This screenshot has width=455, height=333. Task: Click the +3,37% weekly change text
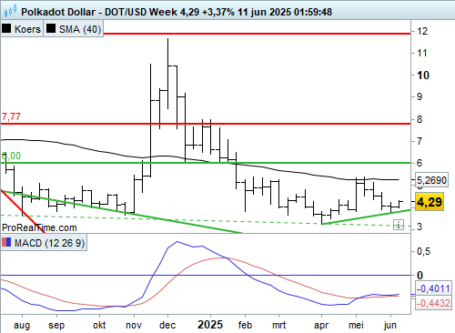218,12
